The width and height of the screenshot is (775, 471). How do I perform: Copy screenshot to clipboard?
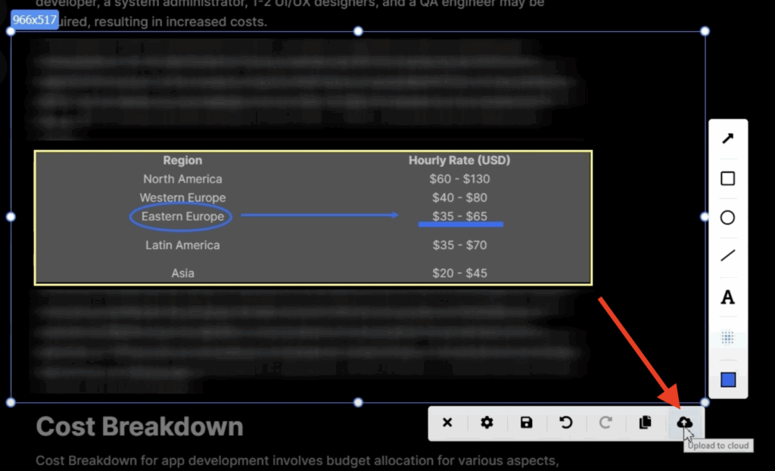[645, 423]
